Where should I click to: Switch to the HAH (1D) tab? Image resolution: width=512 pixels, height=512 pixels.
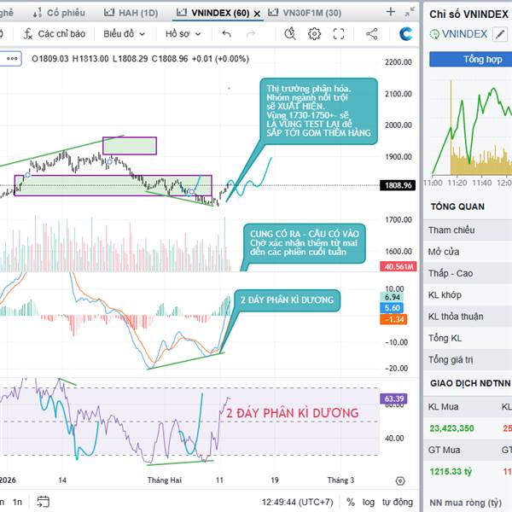(x=131, y=13)
